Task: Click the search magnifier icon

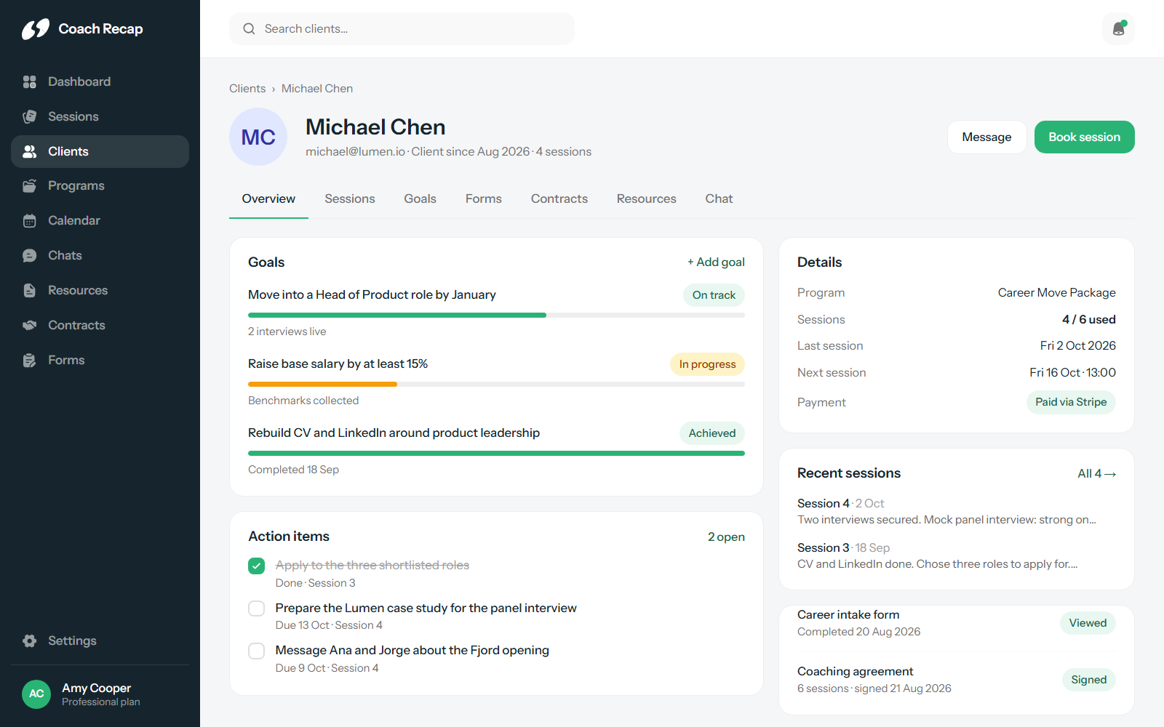Action: click(x=249, y=29)
